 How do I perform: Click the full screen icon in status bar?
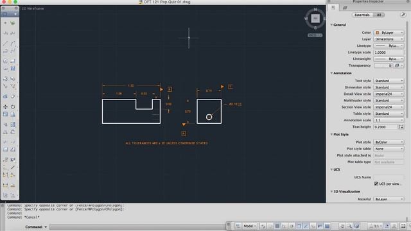[403, 226]
